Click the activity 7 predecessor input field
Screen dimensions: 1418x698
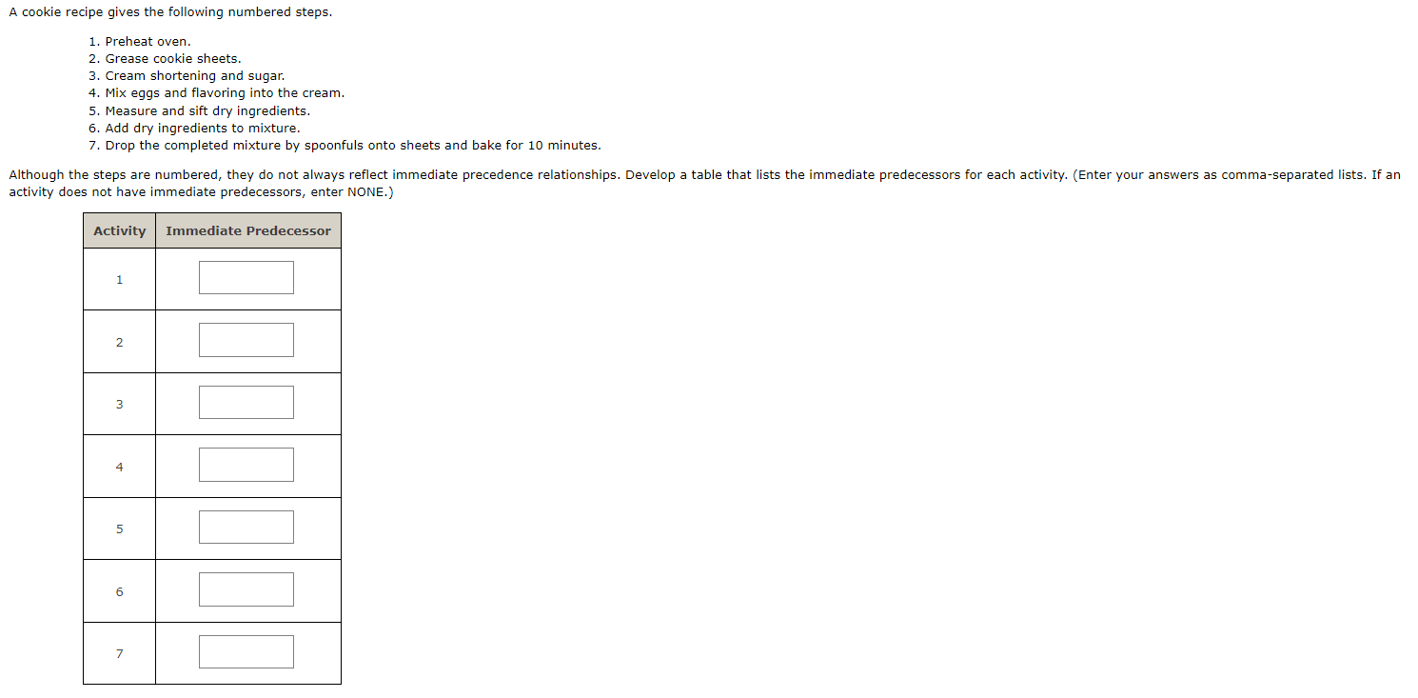pos(246,651)
